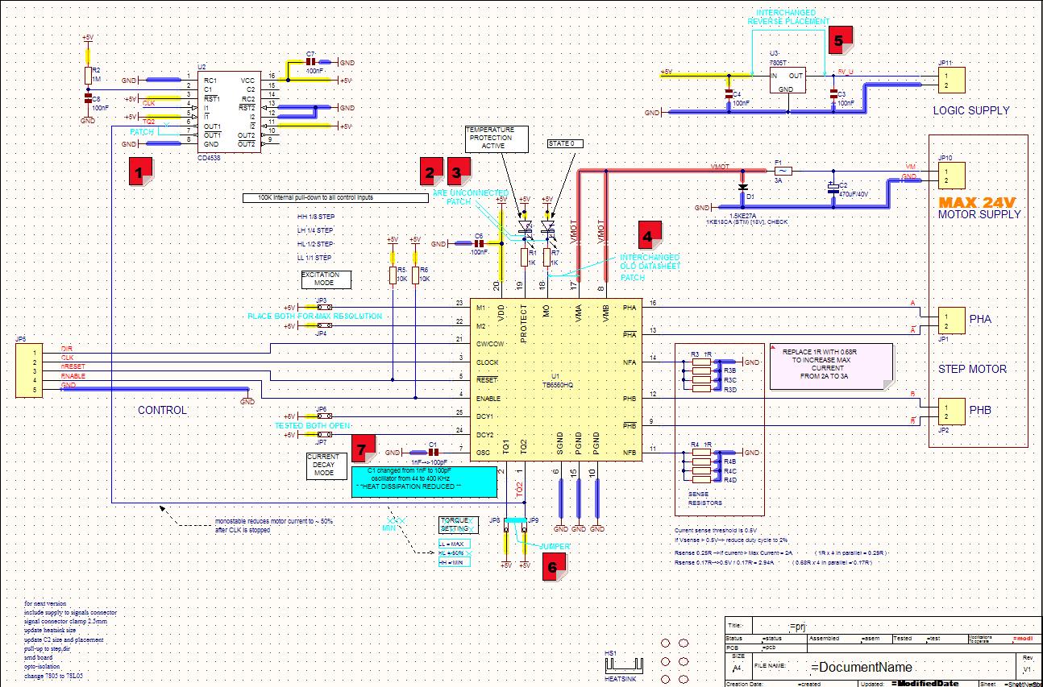Click the HS1 heatsink symbol
Viewport: 1043px width, 687px height.
[626, 664]
